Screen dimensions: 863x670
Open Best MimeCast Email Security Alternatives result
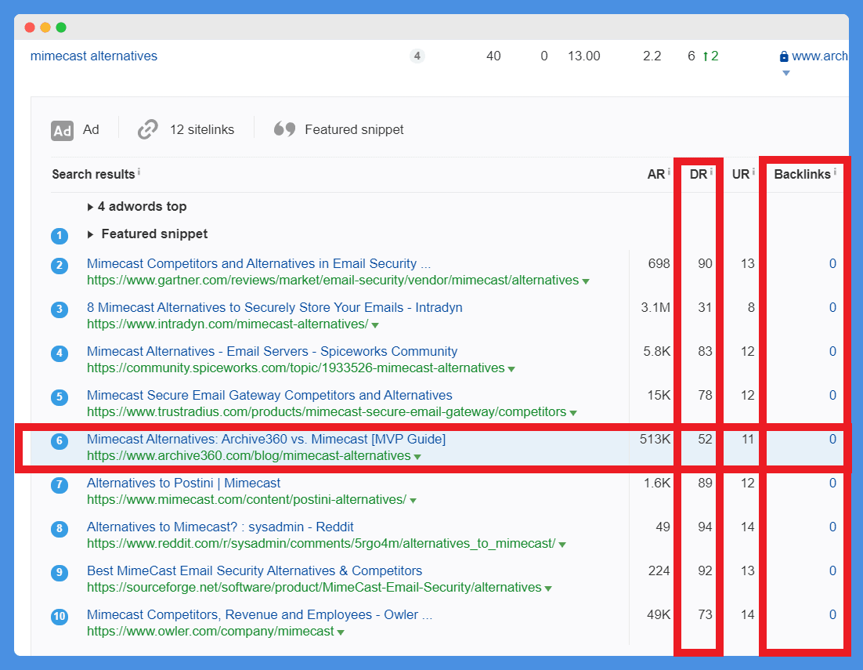[x=255, y=571]
